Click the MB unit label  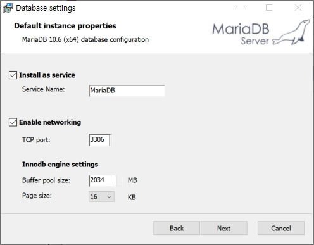[x=132, y=180]
